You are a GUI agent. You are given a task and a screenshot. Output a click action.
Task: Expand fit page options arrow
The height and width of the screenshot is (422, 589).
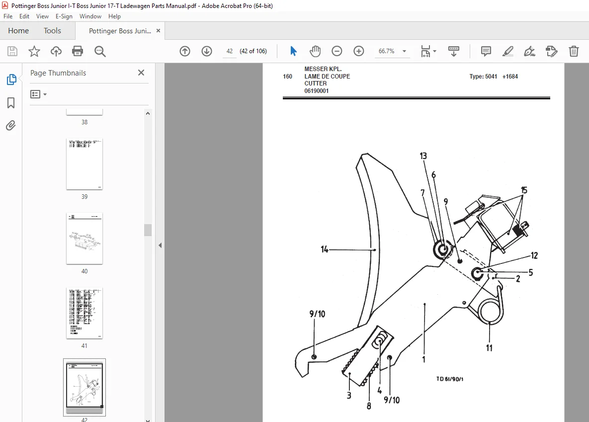pos(434,51)
